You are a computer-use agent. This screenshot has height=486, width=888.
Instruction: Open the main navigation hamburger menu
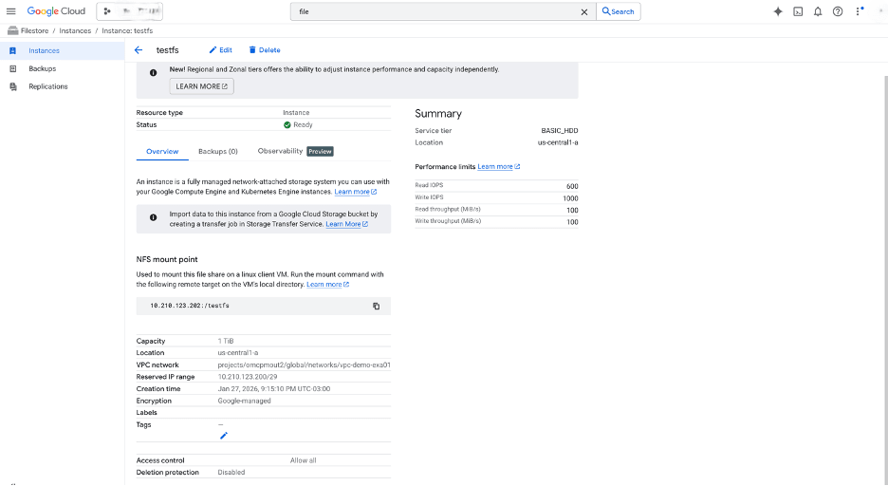point(10,11)
